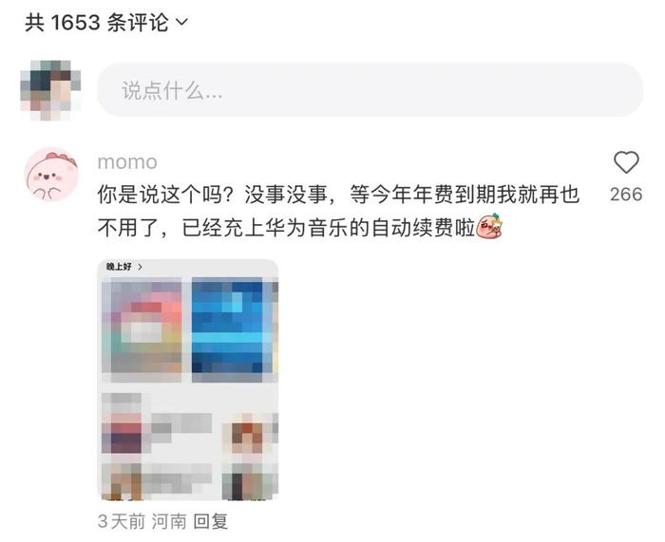
Task: Open the attached comment image thumbnail
Action: pyautogui.click(x=188, y=380)
